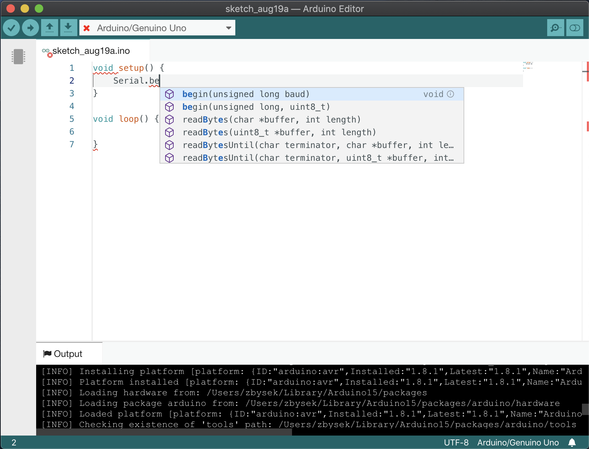Switch to the sketch_aug19a.ino tab

tap(91, 51)
